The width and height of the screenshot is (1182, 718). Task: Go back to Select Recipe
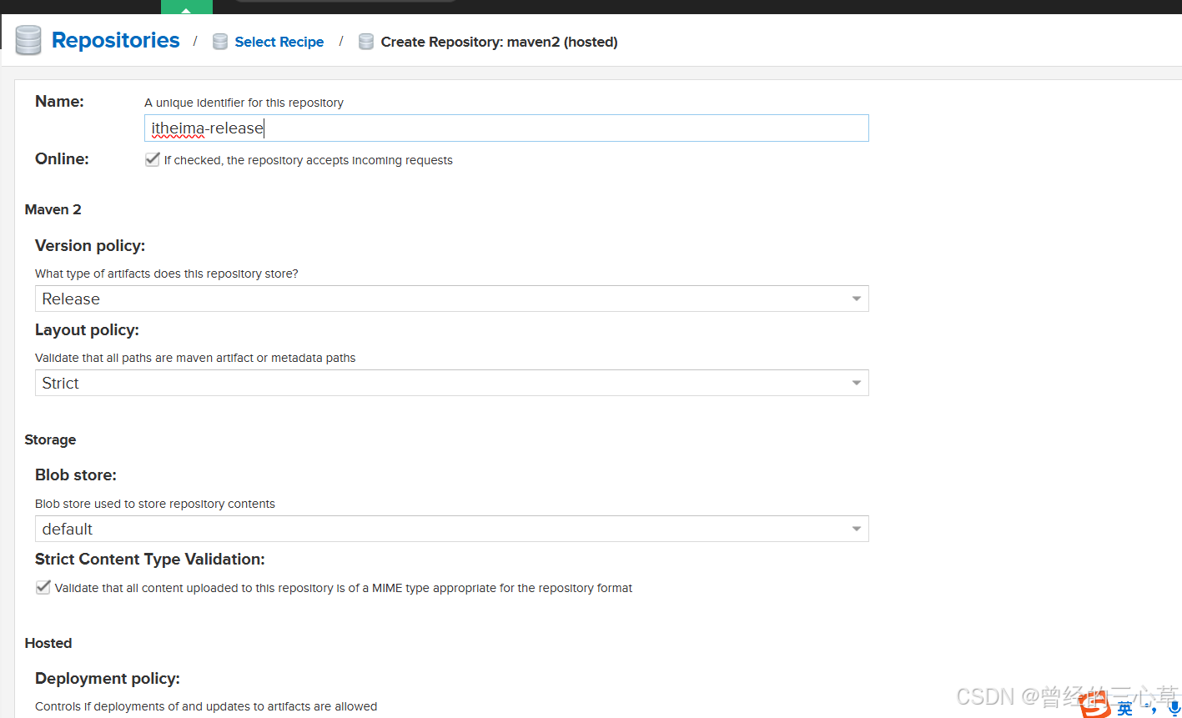point(279,42)
